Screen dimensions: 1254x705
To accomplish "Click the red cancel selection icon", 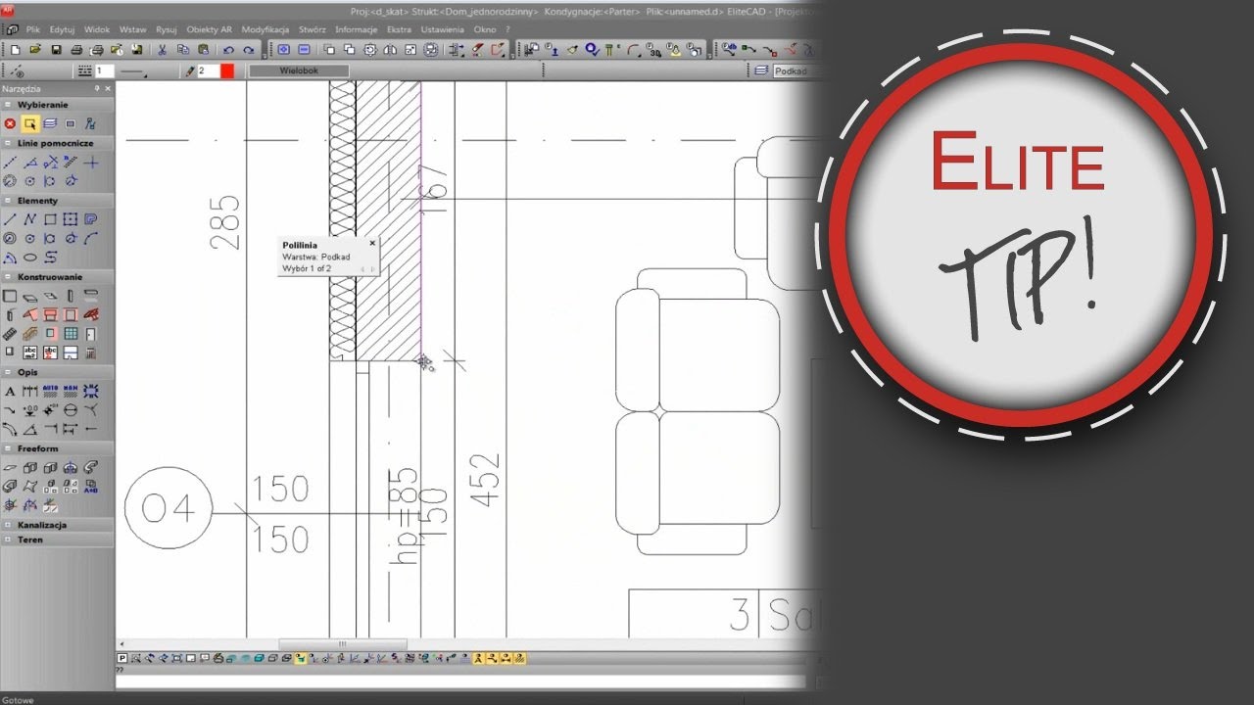I will (10, 123).
